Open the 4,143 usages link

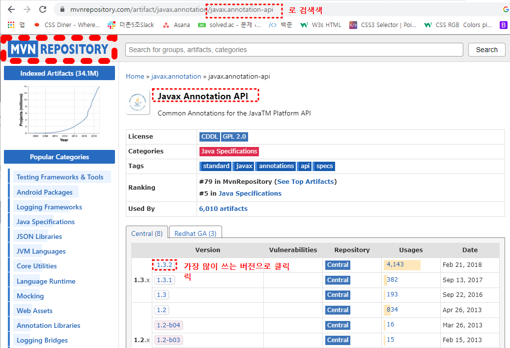pos(395,264)
